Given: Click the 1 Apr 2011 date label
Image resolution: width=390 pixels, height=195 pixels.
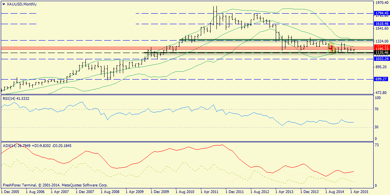Looking at the screenshot, I should click(210, 192).
